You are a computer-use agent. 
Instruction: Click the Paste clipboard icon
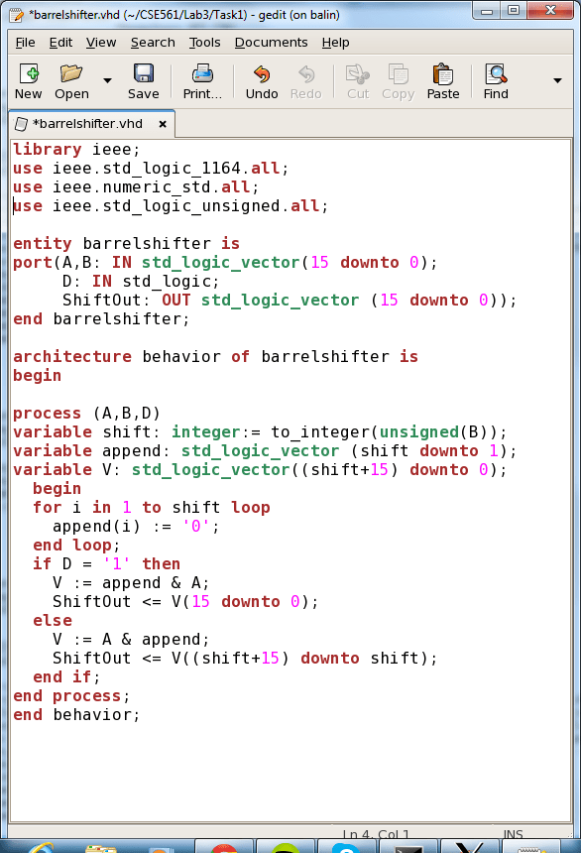443,74
